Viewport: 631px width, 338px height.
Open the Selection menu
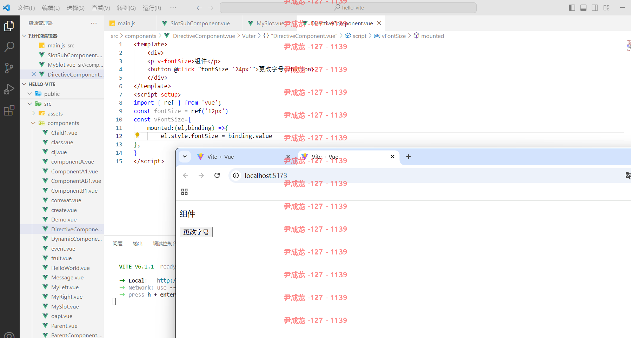75,8
